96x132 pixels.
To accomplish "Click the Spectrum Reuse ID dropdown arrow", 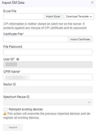I will coord(89,102).
